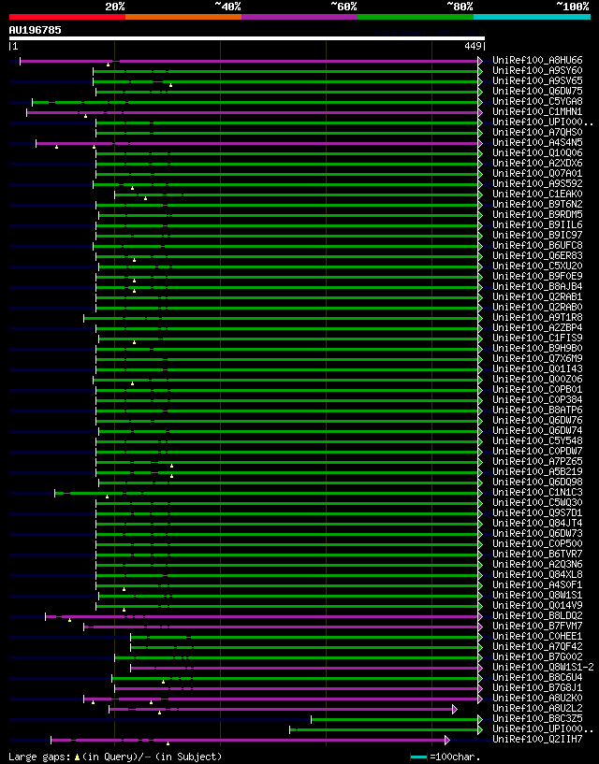Open the UniRef100_C1EAK0 hit
Viewport: 599px width, 764px height.
pyautogui.click(x=537, y=194)
